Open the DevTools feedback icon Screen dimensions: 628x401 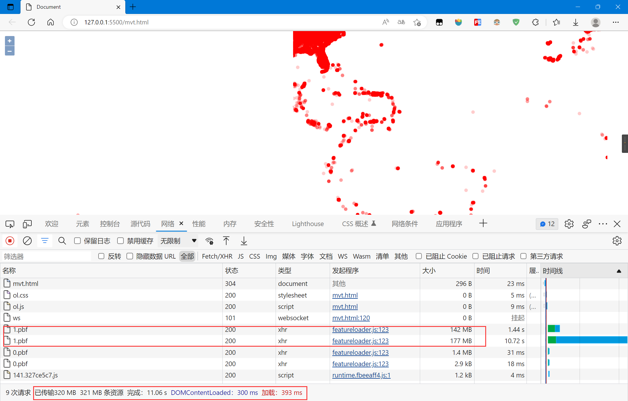(x=587, y=224)
